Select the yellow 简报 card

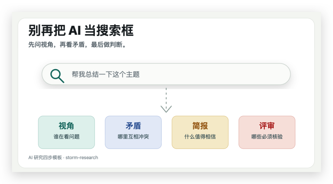(200, 132)
